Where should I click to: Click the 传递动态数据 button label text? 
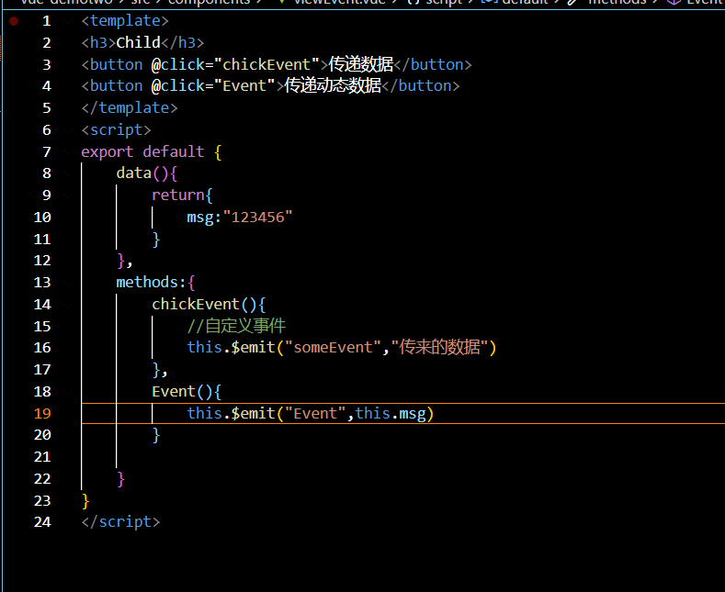pyautogui.click(x=333, y=86)
